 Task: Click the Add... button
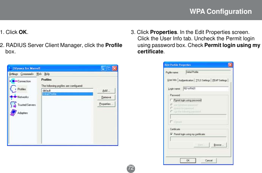click(x=106, y=91)
